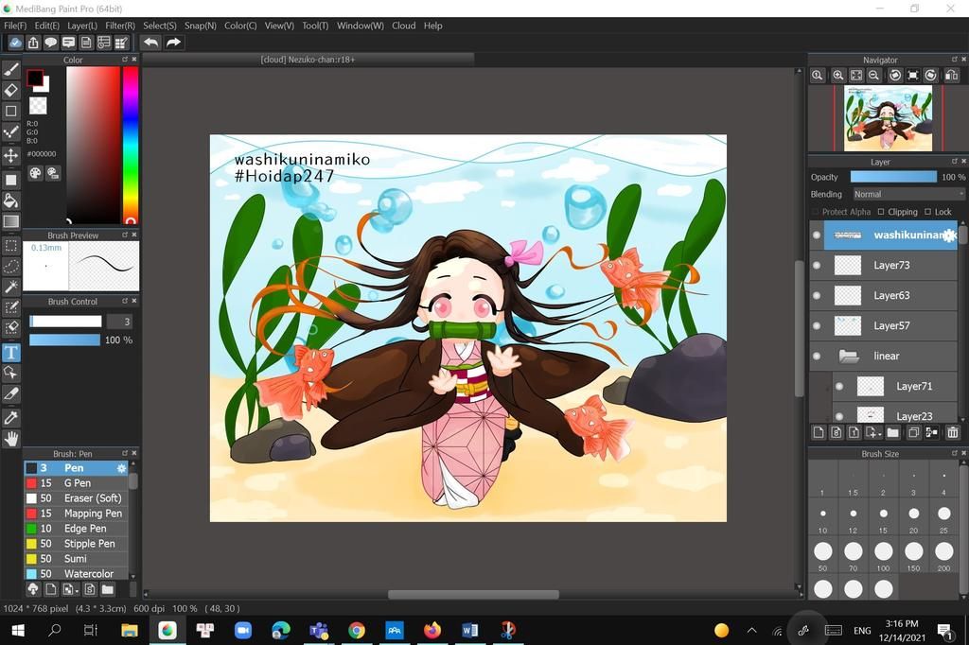Open the Layer menu
This screenshot has width=969, height=645.
pyautogui.click(x=82, y=26)
